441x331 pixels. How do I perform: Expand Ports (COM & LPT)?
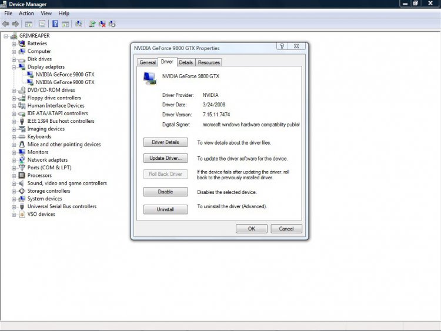tap(14, 168)
